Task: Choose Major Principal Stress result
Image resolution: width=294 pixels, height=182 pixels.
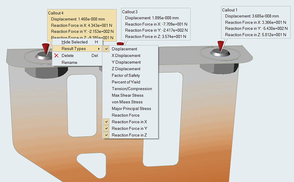Action: pos(131,109)
